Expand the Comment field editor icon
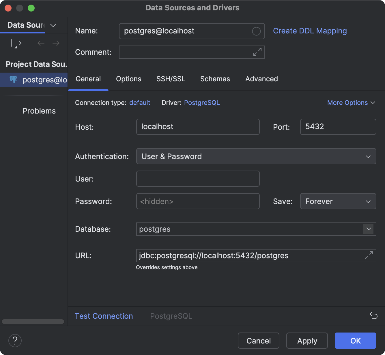 [x=257, y=52]
